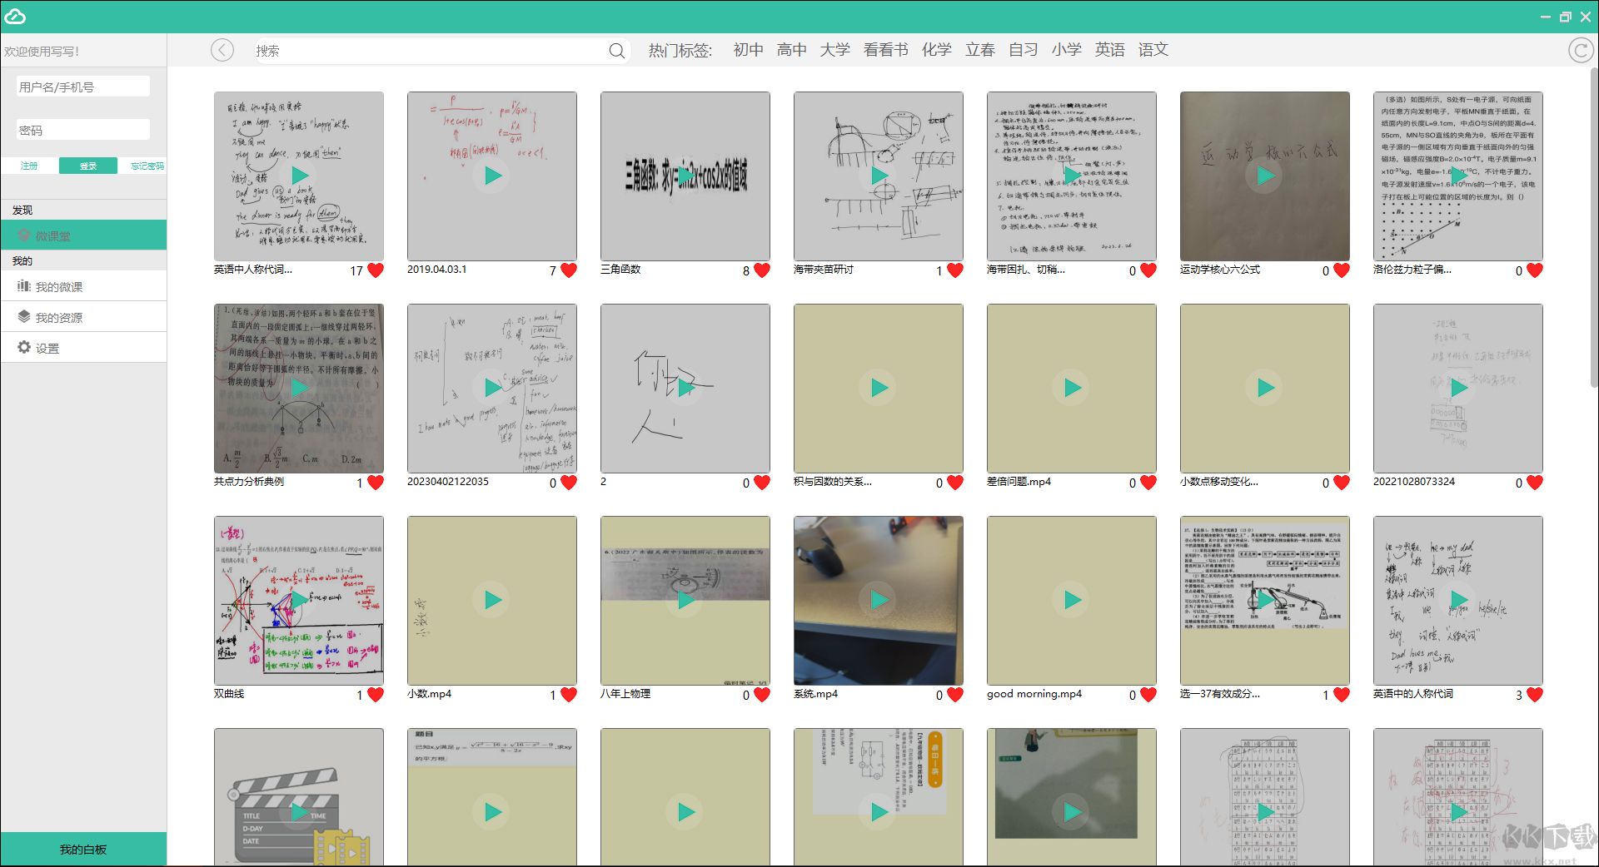Select the 语文 hot tag
Viewport: 1599px width, 867px height.
1153,50
